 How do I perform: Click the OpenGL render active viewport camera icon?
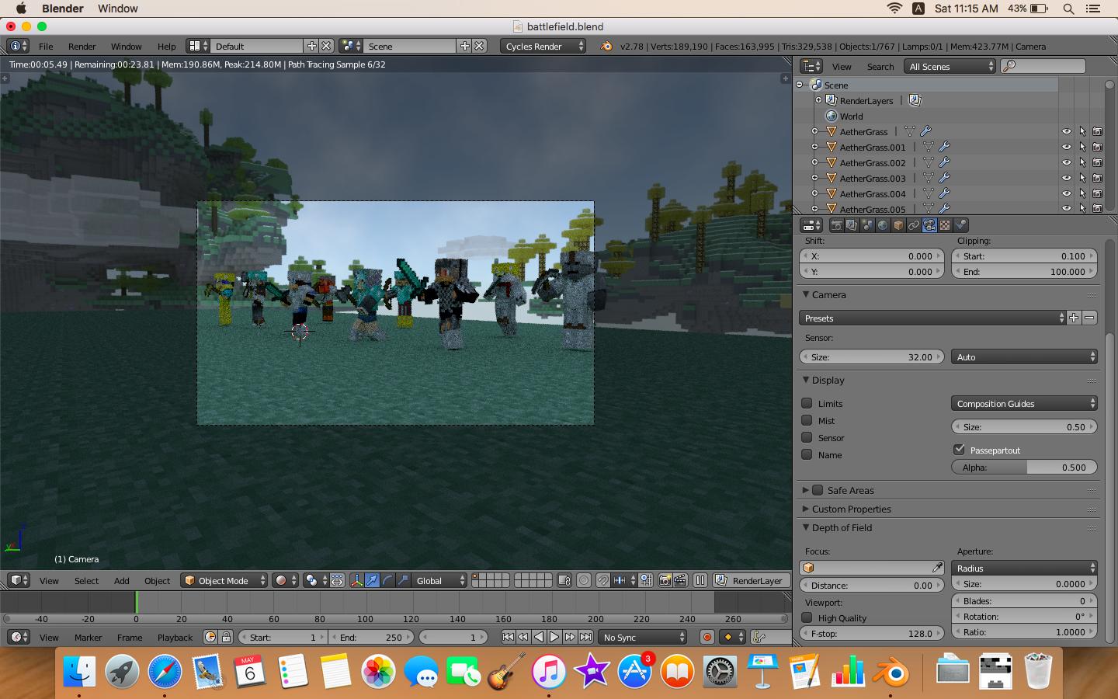[665, 580]
